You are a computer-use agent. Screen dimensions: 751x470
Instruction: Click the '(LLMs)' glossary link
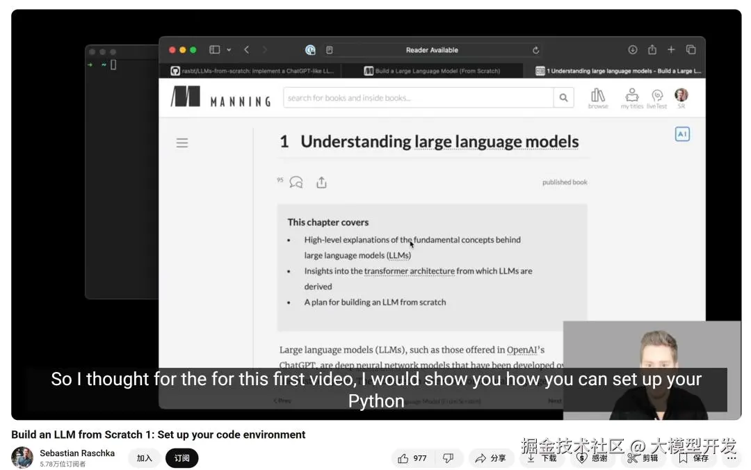398,255
